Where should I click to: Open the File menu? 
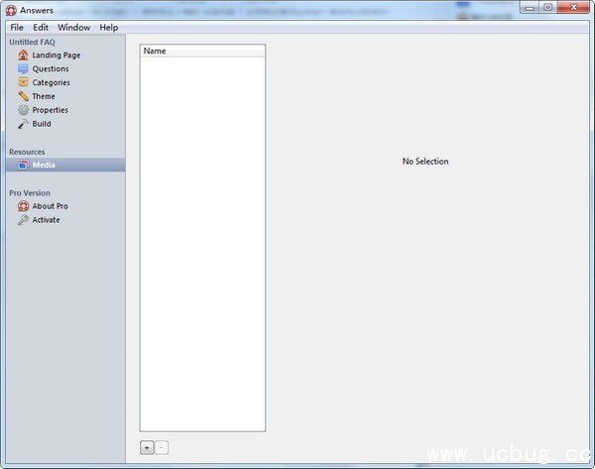pos(17,28)
